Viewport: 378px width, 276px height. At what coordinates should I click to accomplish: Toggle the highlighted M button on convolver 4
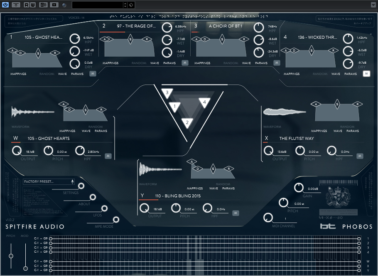point(366,74)
